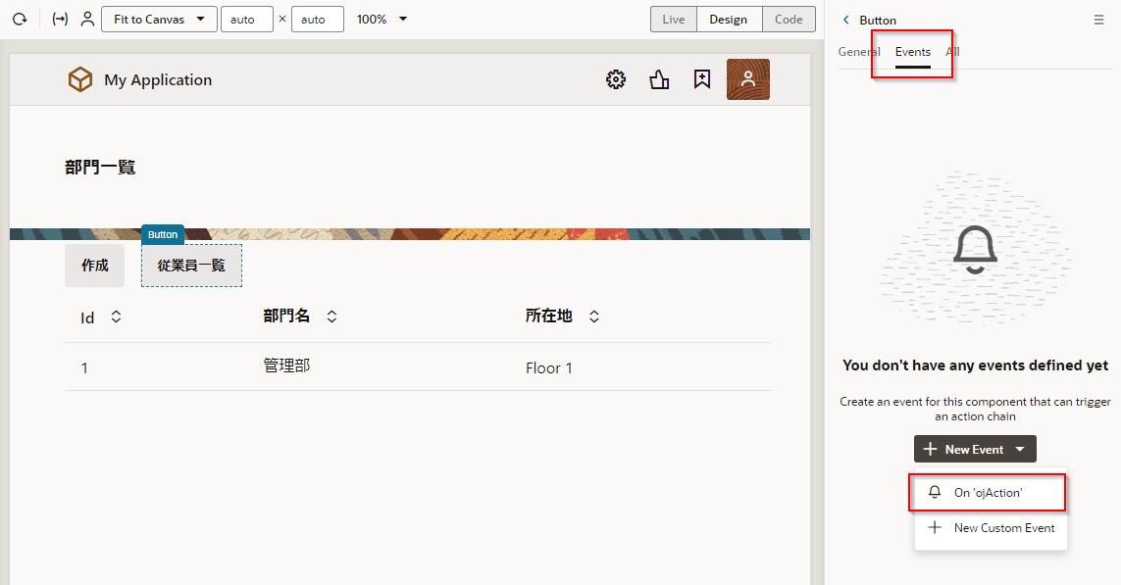Switch to Code mode
This screenshot has height=585, width=1121.
pyautogui.click(x=789, y=20)
